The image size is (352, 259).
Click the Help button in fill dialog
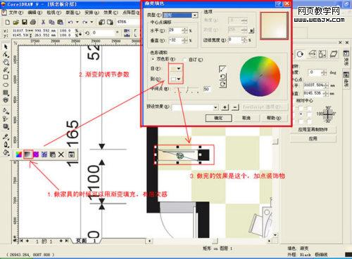point(274,118)
